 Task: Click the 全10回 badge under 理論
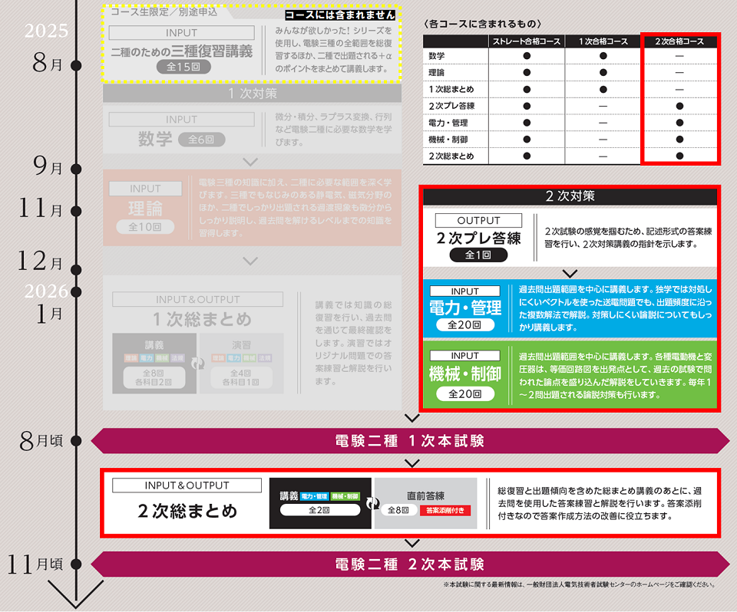(145, 228)
